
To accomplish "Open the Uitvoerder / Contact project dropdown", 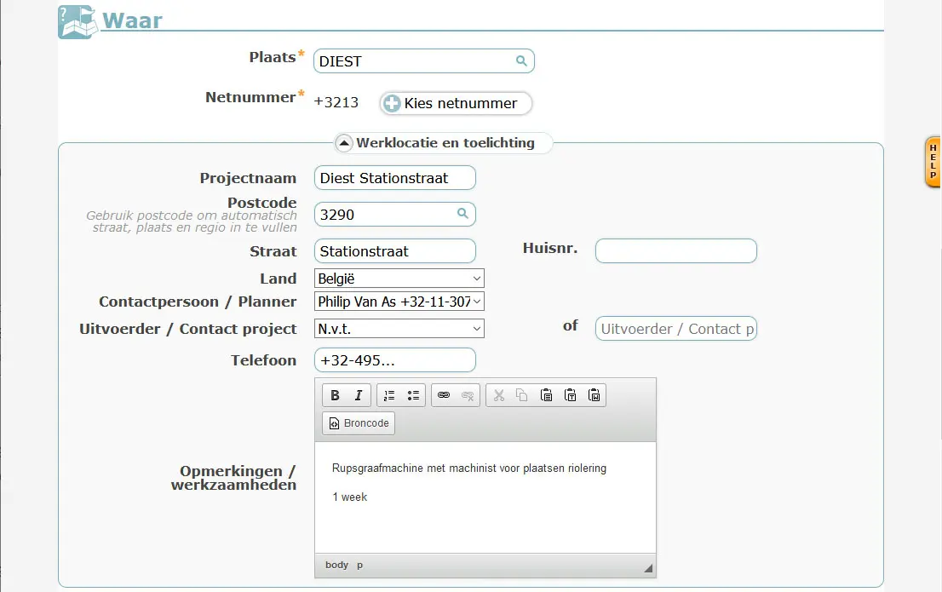I will [399, 329].
